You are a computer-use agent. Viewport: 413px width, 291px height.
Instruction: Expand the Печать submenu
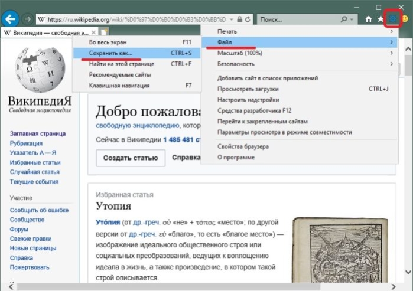pyautogui.click(x=300, y=31)
